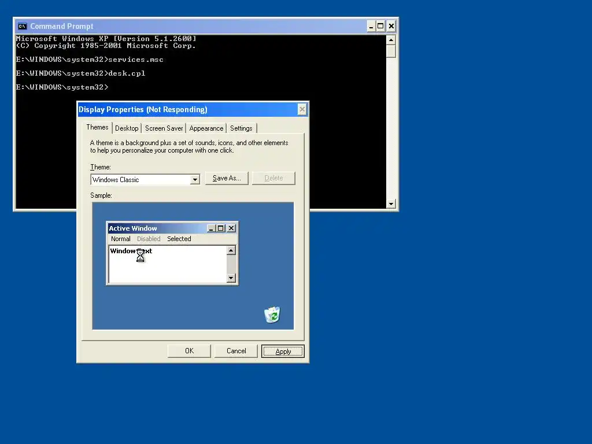Switch to the Themes tab

coord(97,127)
